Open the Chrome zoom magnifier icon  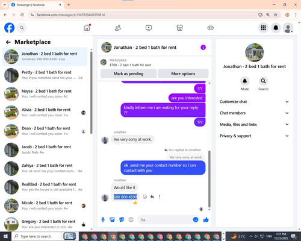point(268,15)
